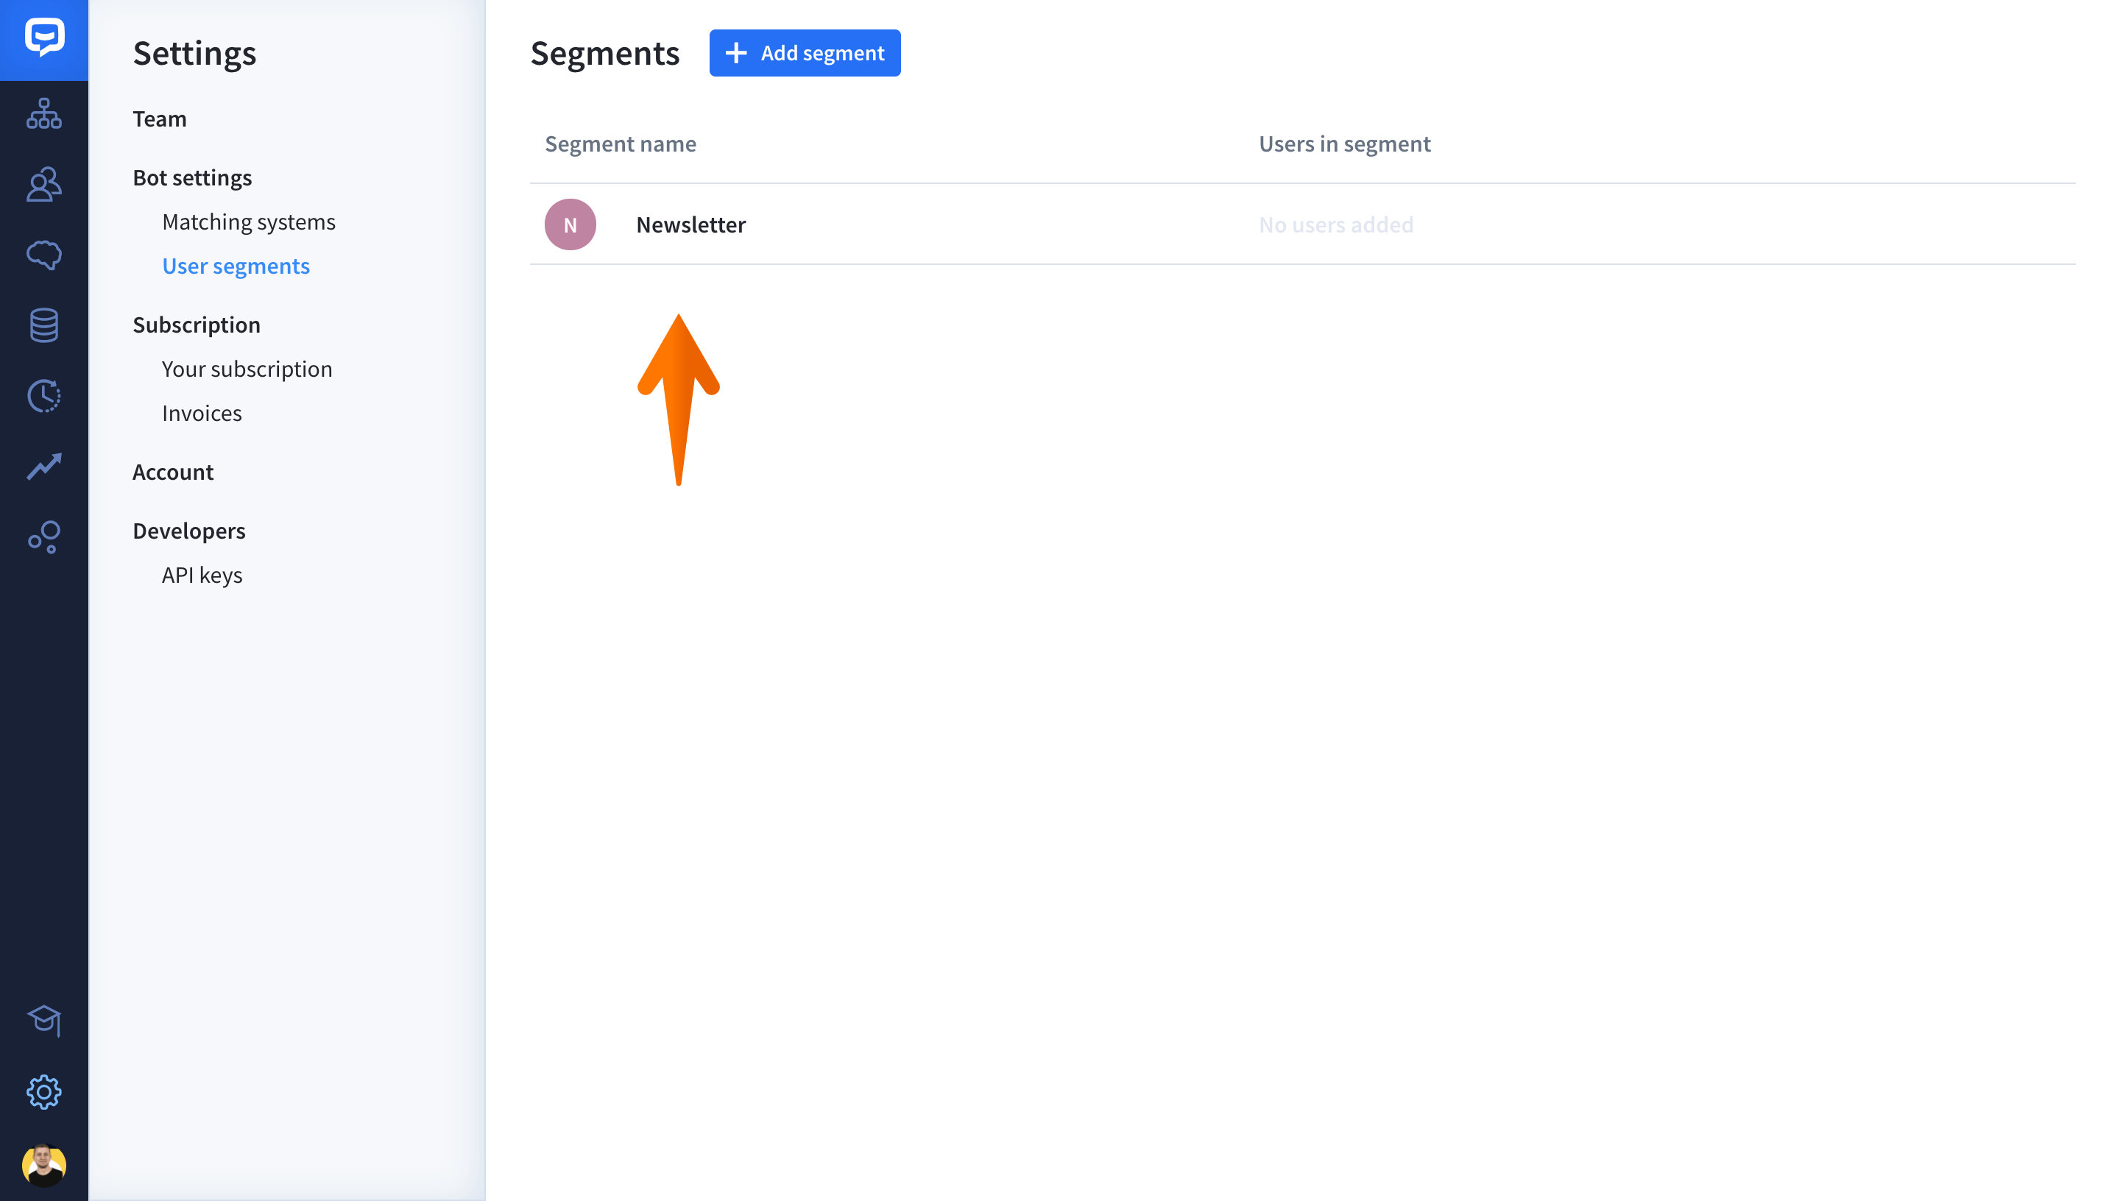Open API keys page
The height and width of the screenshot is (1201, 2120).
click(x=201, y=575)
